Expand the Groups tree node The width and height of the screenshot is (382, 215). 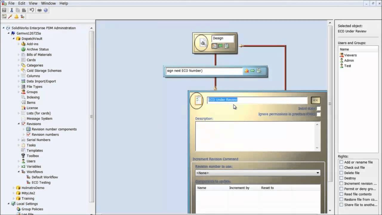click(x=19, y=92)
